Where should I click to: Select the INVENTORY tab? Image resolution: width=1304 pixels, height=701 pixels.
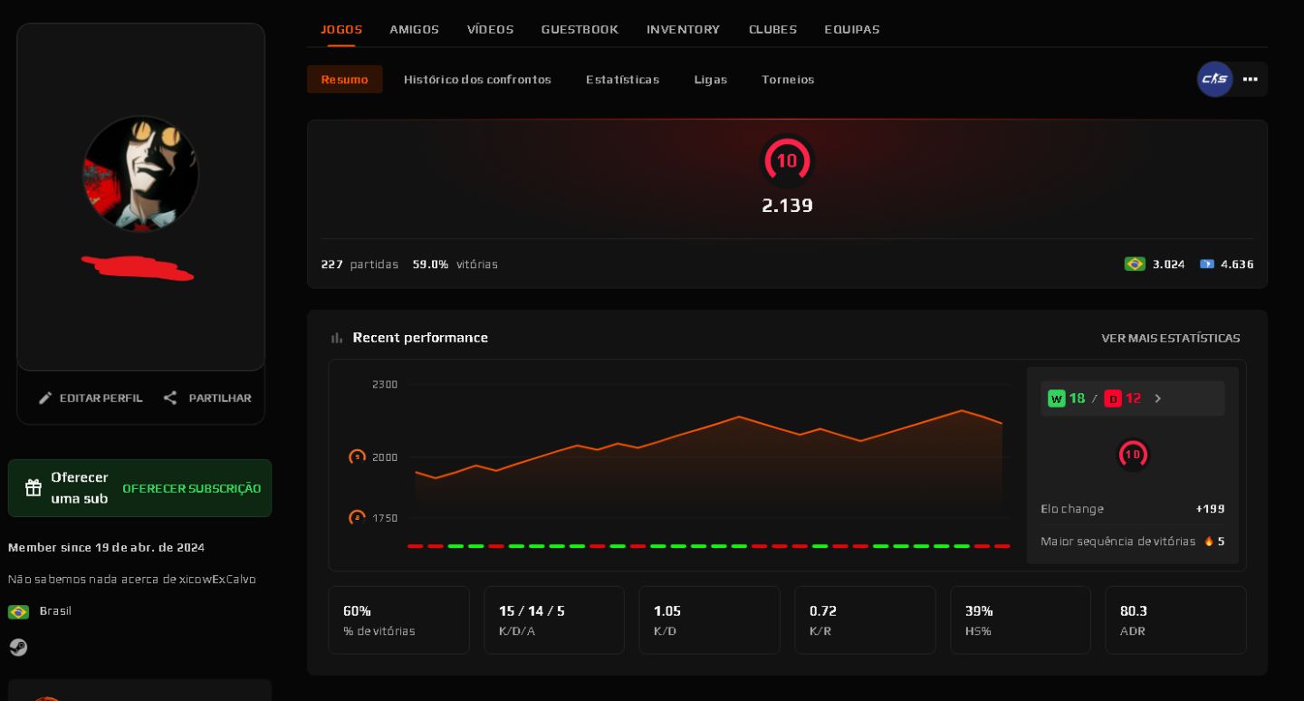point(683,29)
